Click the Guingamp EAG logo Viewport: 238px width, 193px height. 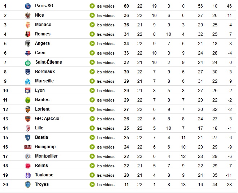pos(28,147)
